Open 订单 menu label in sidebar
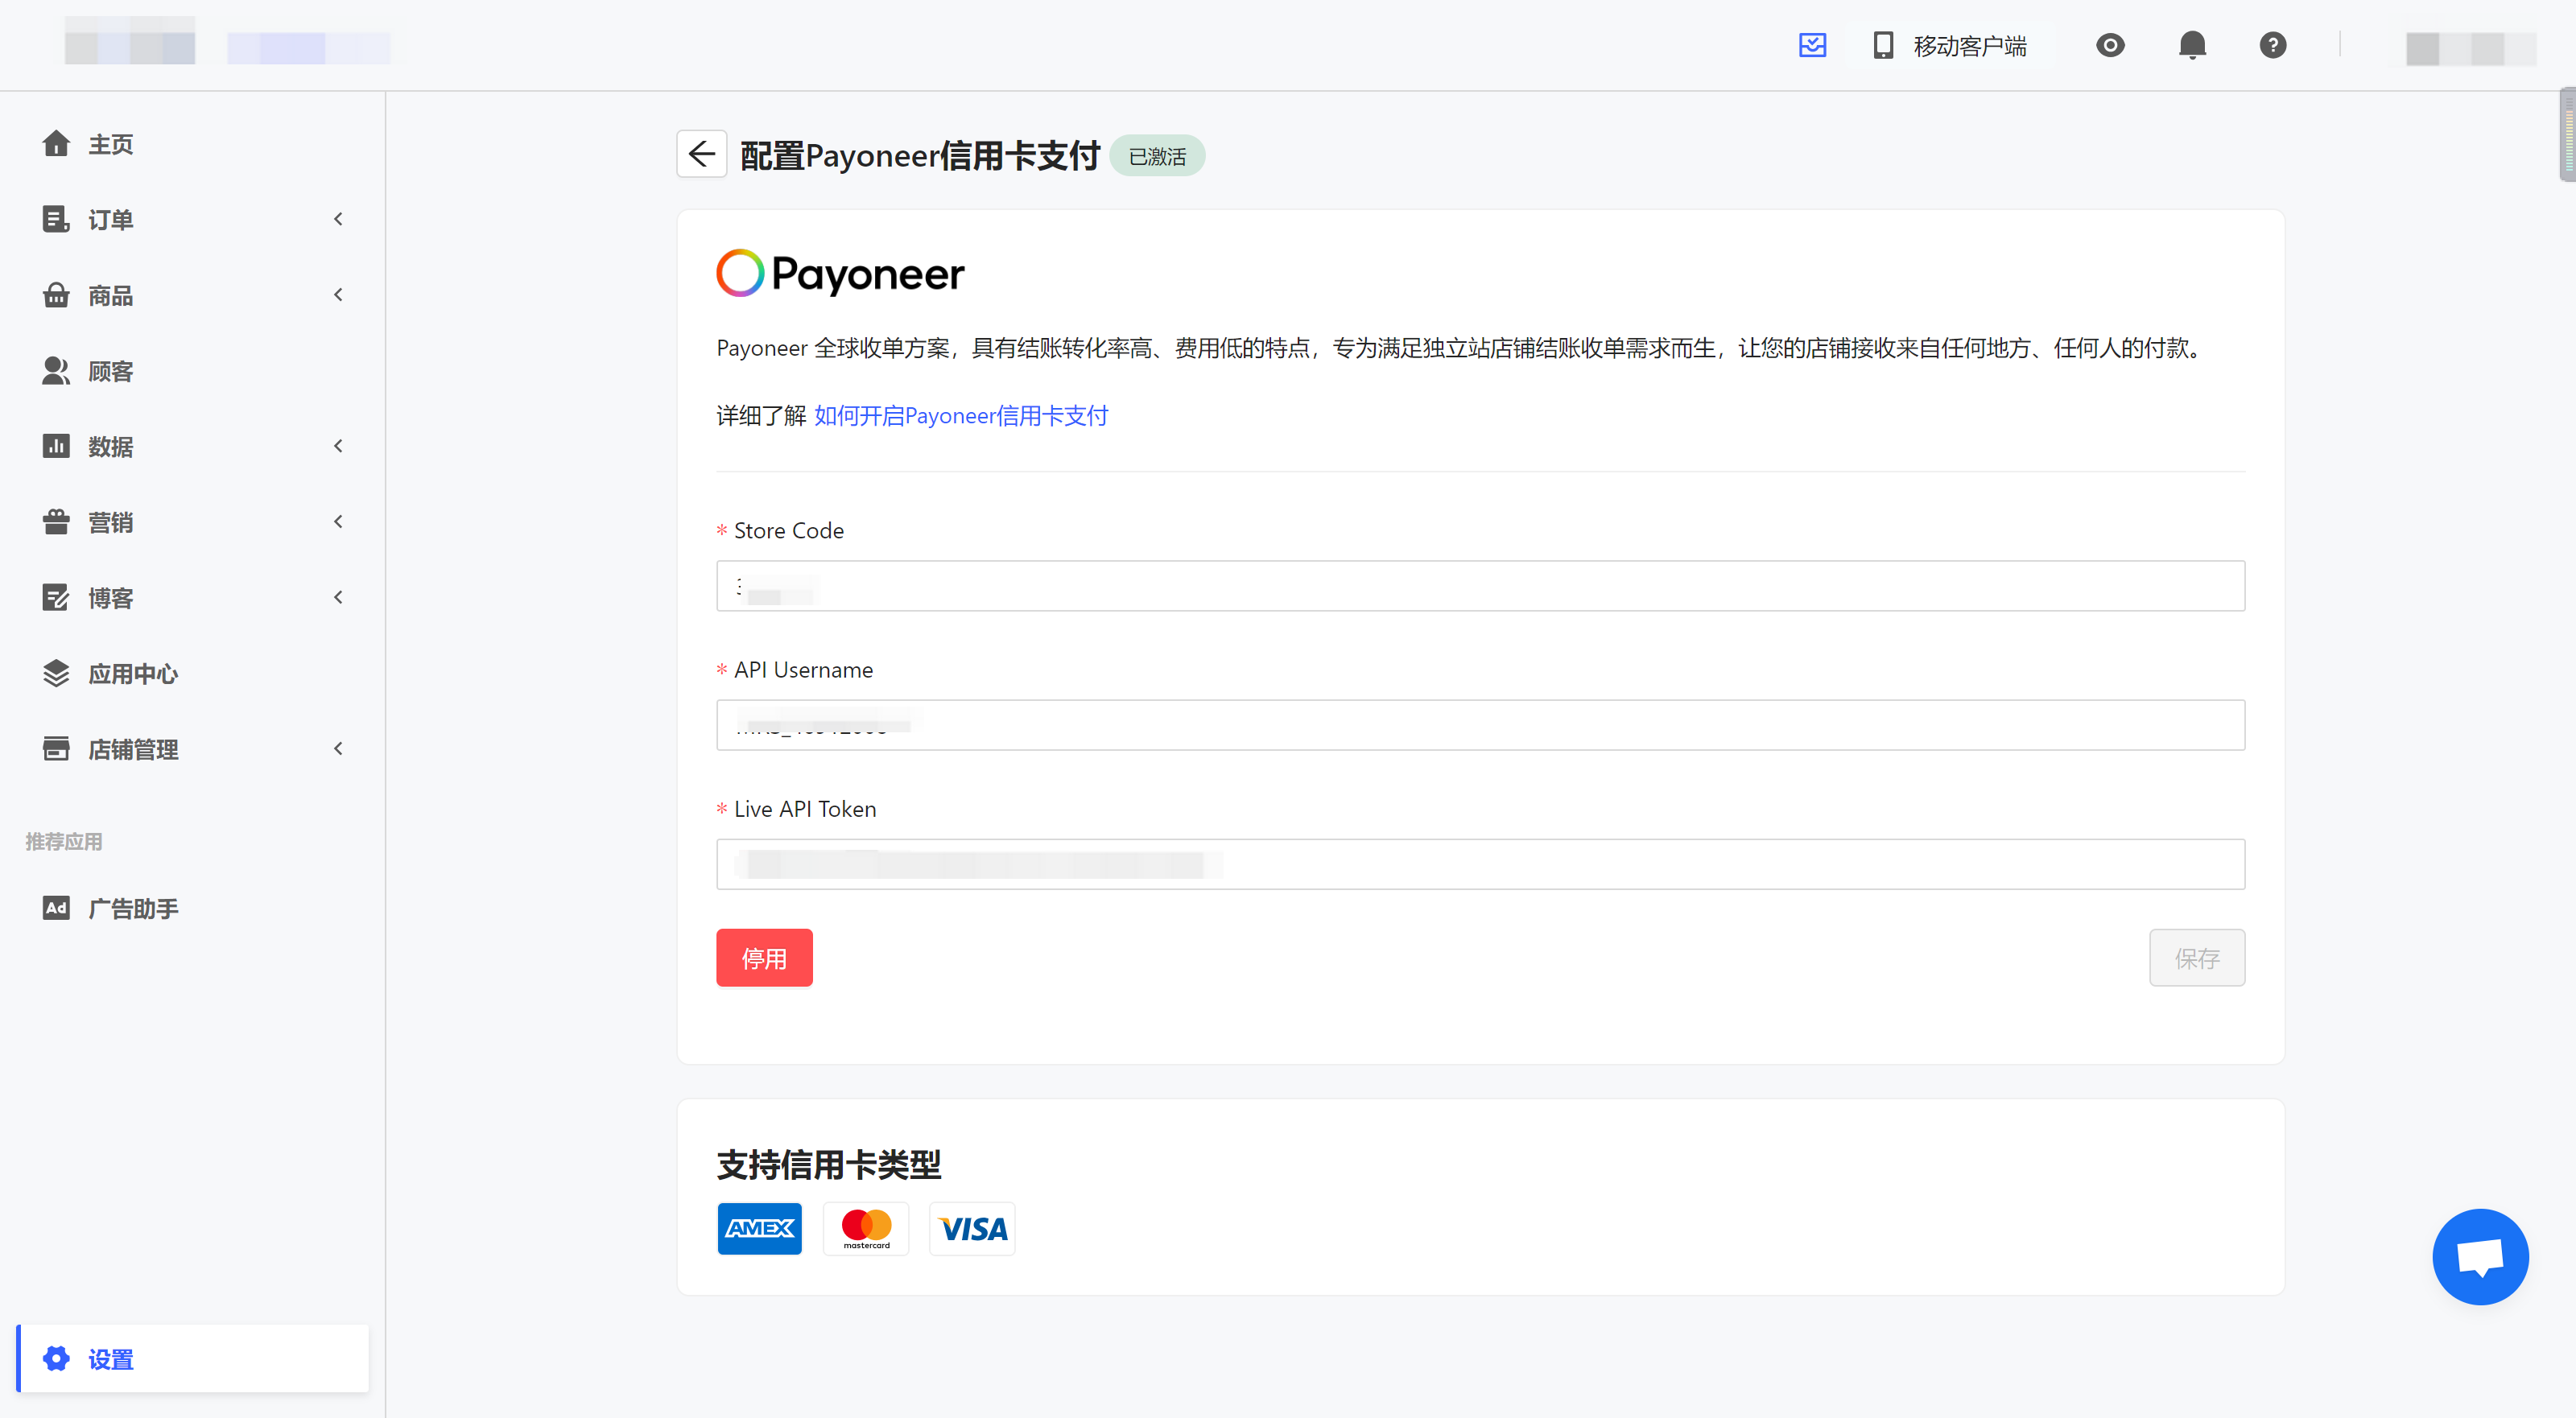Image resolution: width=2576 pixels, height=1418 pixels. tap(110, 220)
